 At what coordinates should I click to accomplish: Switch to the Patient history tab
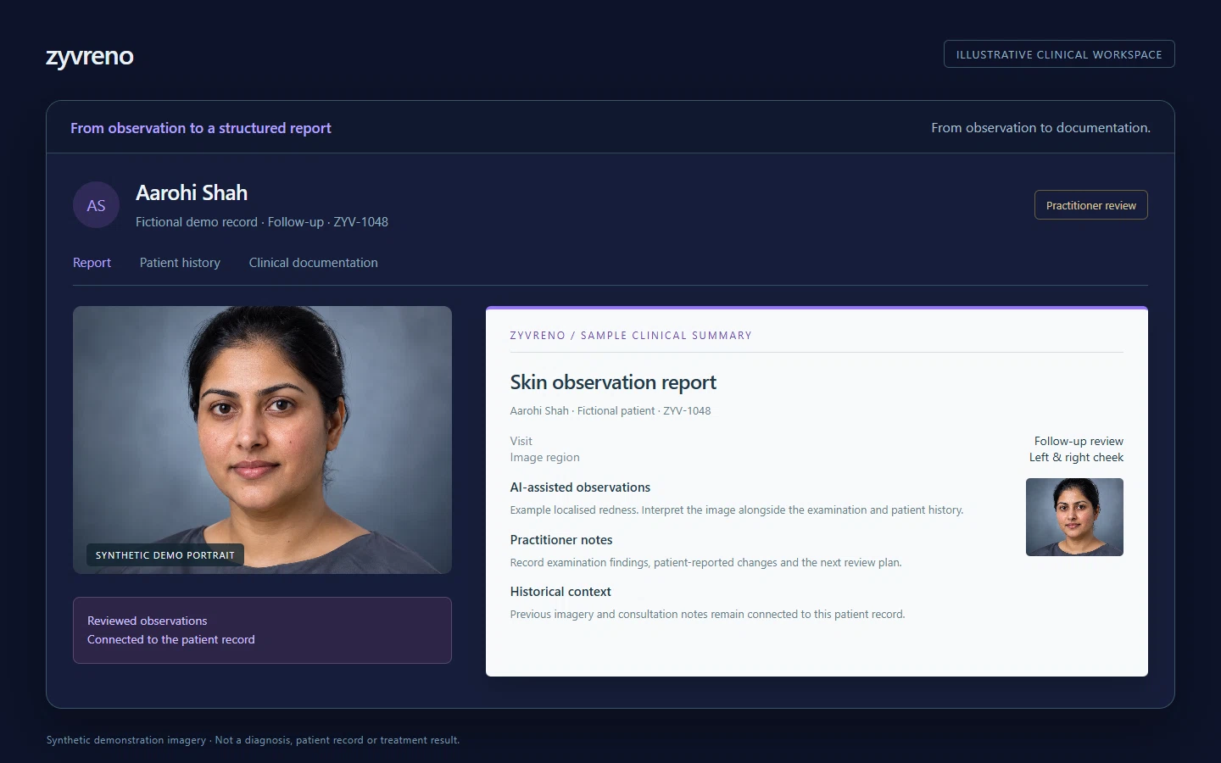[x=180, y=263]
